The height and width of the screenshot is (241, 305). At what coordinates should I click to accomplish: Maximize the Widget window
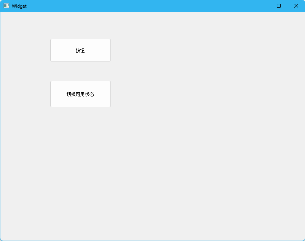(279, 6)
